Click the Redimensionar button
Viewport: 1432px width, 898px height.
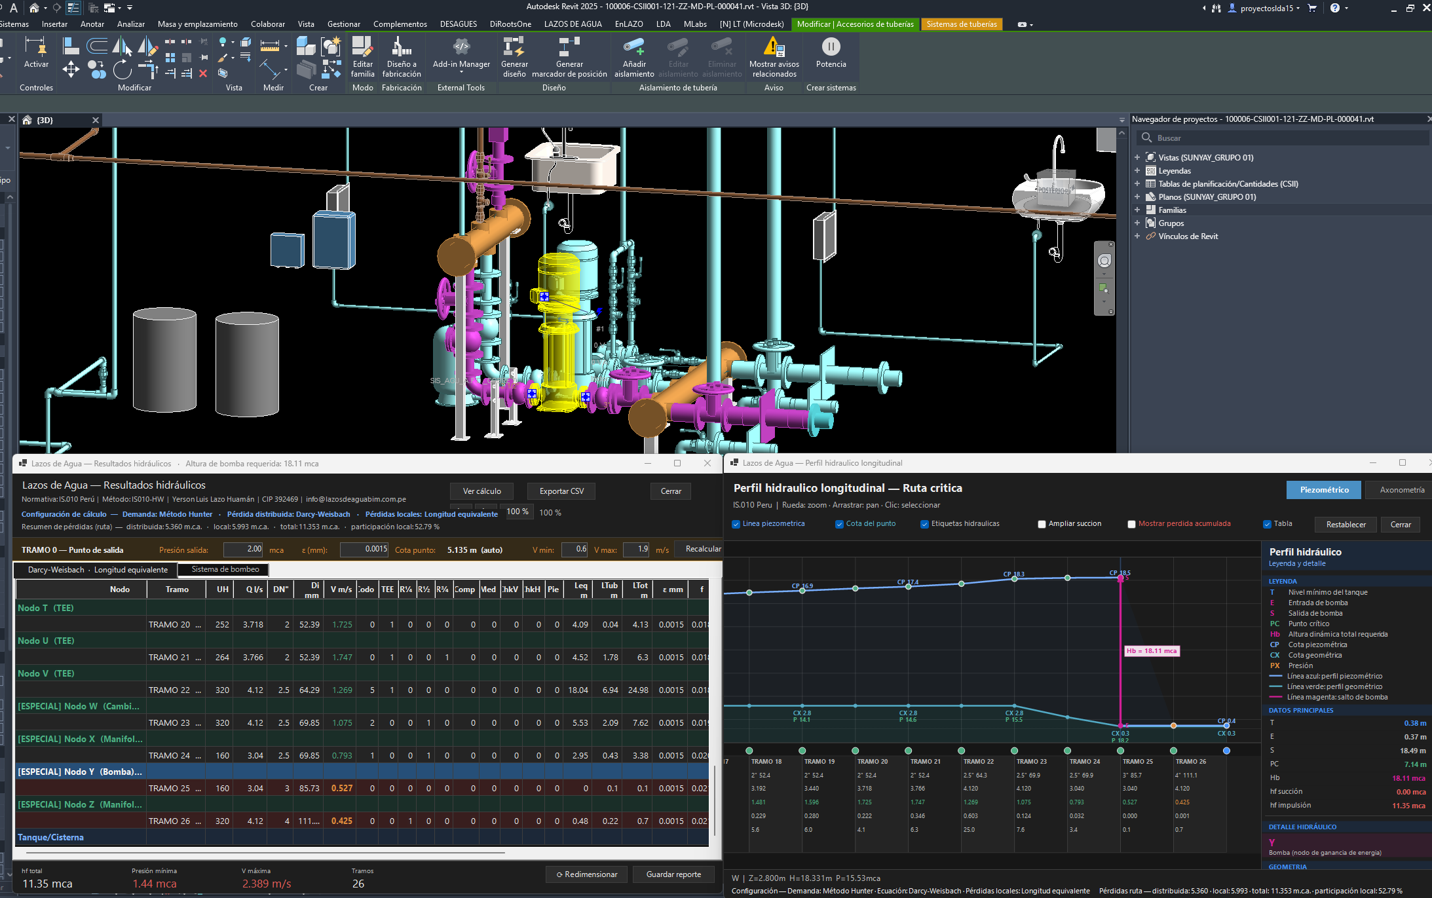coord(586,874)
